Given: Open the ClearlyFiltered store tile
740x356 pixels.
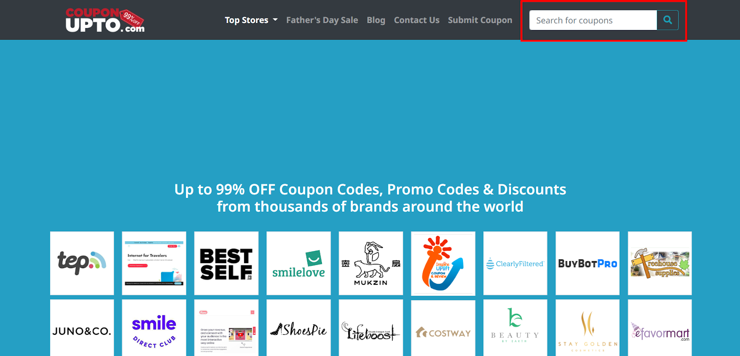Looking at the screenshot, I should [x=515, y=263].
